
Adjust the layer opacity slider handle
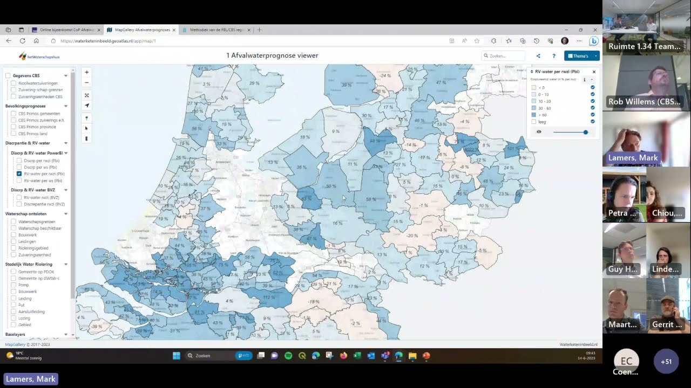click(x=585, y=132)
